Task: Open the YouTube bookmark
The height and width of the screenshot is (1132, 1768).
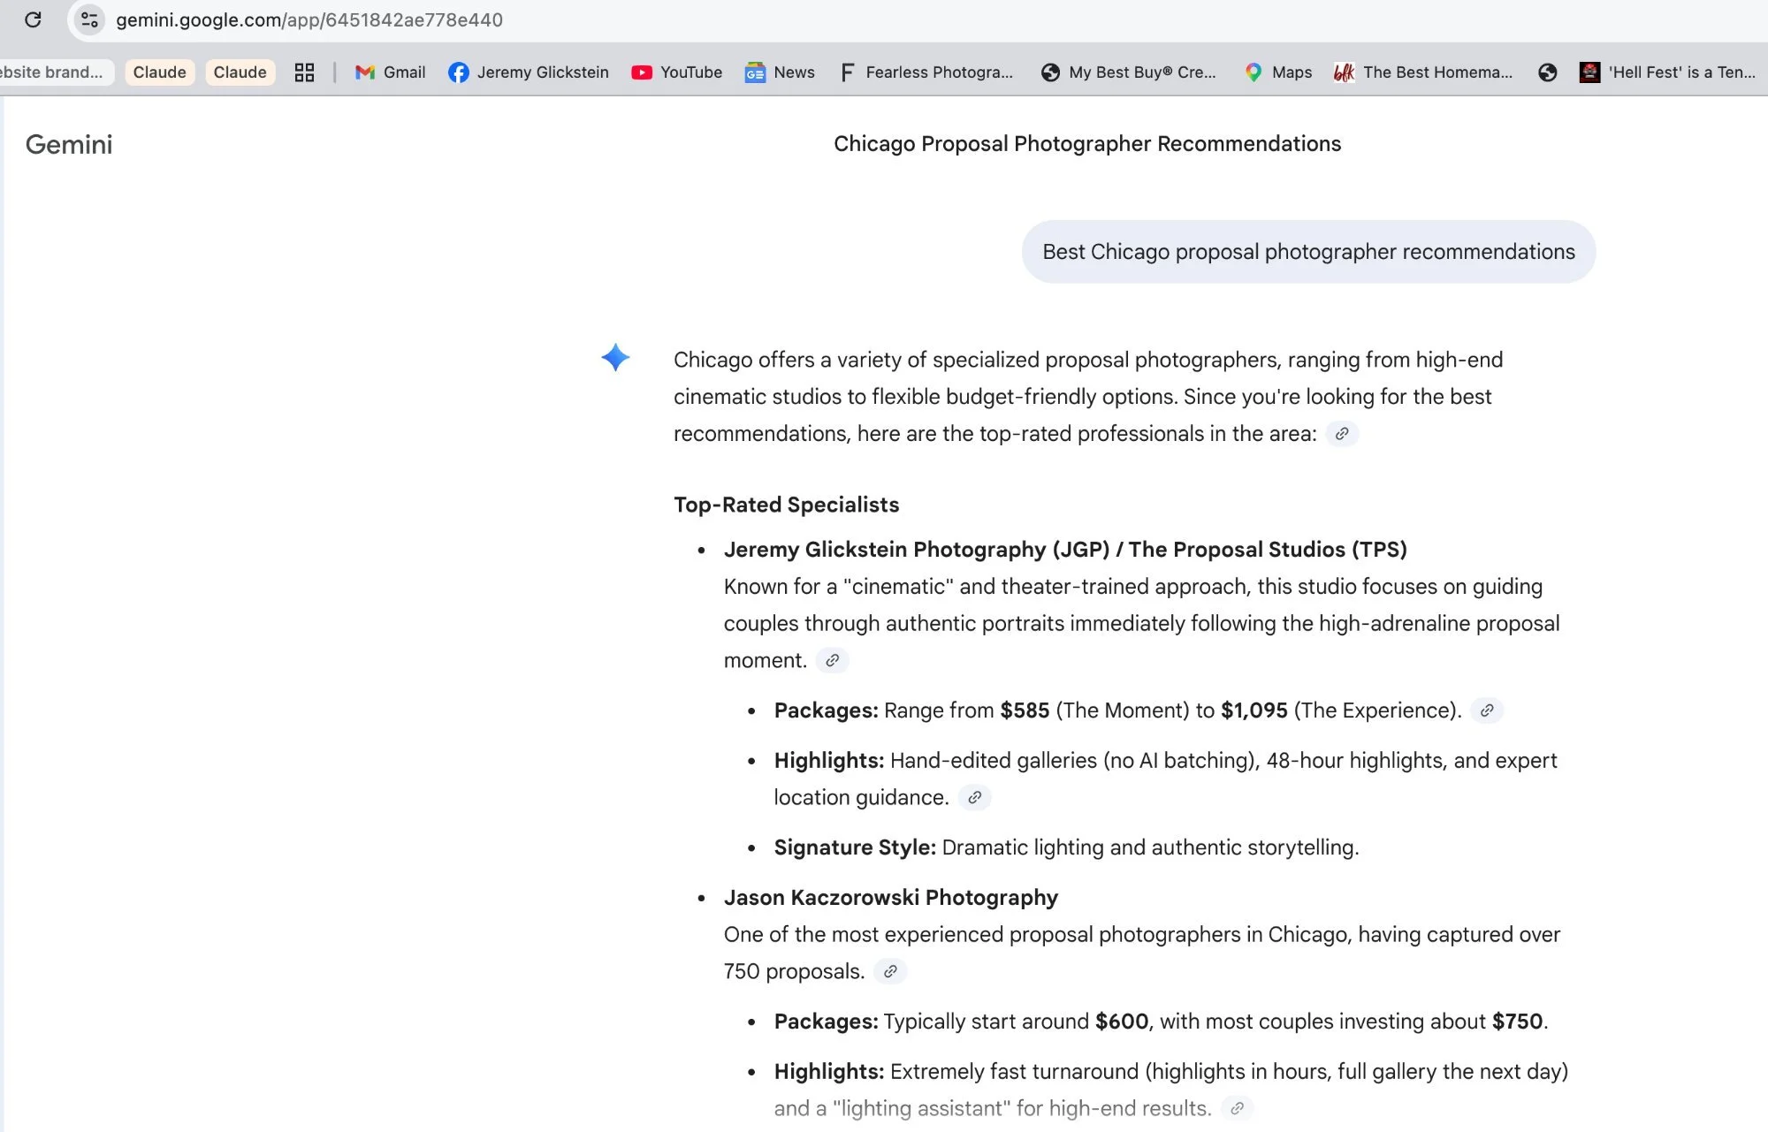Action: [676, 72]
